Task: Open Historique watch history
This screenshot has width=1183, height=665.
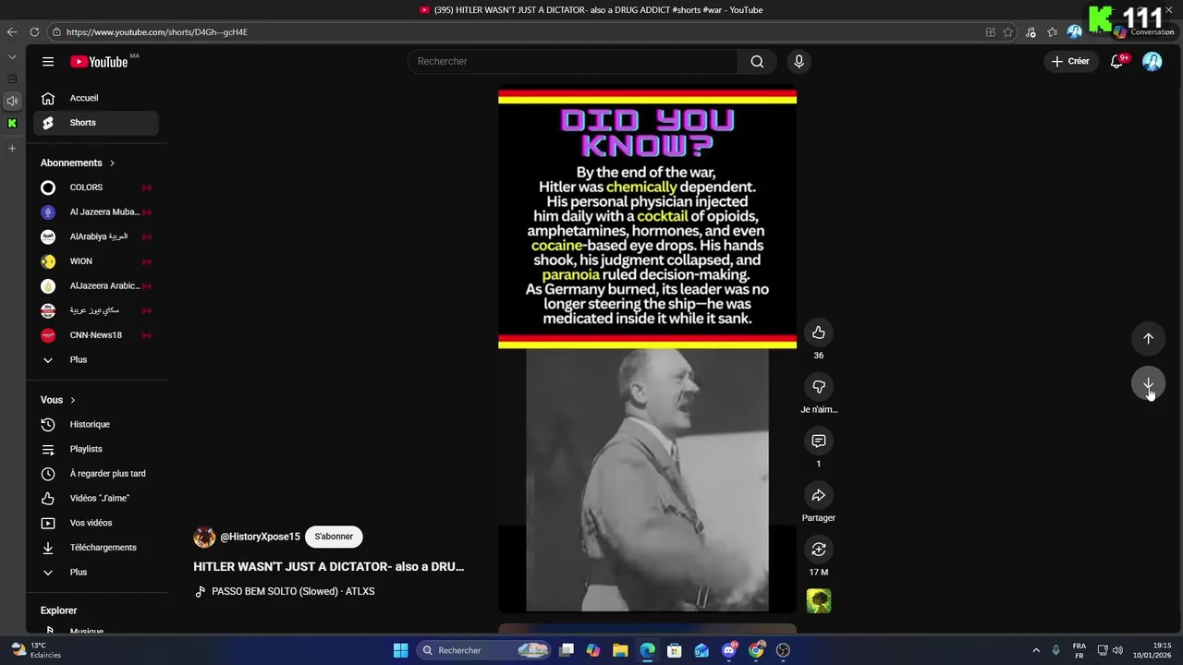Action: pyautogui.click(x=96, y=425)
